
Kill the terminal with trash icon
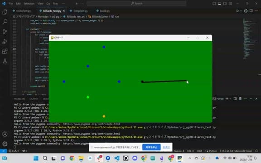point(240,99)
